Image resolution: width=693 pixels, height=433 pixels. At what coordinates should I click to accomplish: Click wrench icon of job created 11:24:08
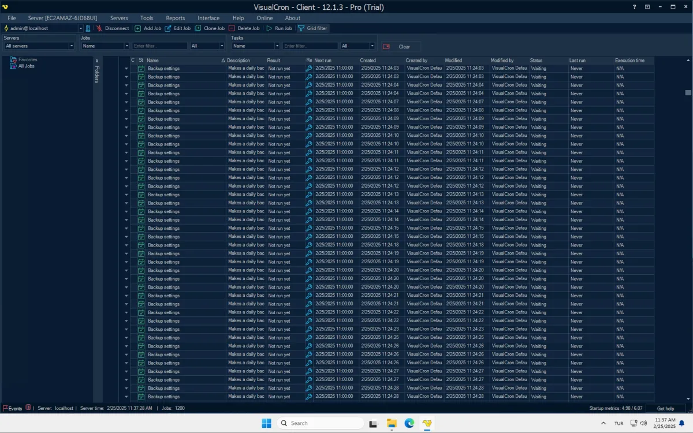coord(309,110)
